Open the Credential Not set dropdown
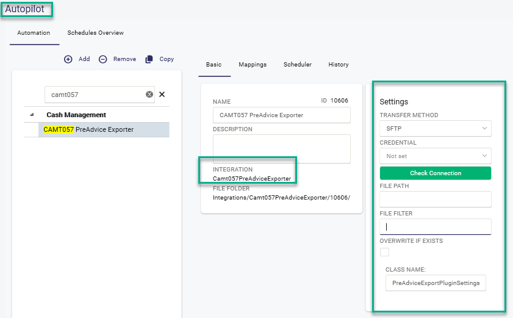Screen dimensions: 513x318 (x=436, y=156)
